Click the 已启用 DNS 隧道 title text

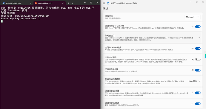[x=112, y=103]
